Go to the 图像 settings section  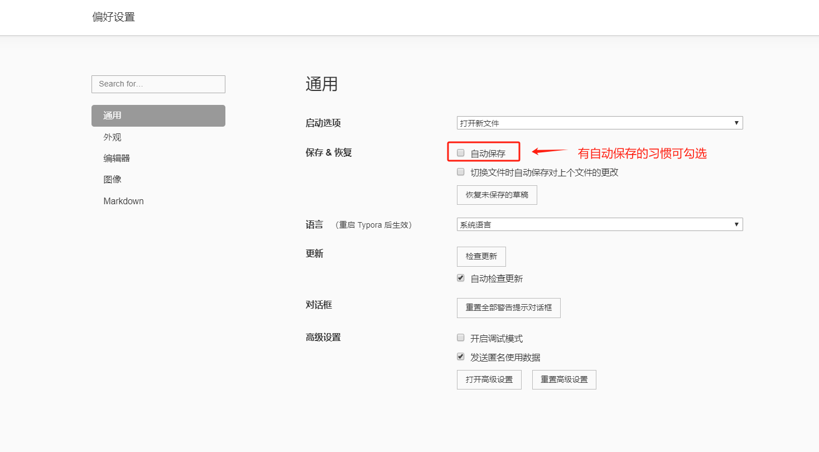point(112,180)
